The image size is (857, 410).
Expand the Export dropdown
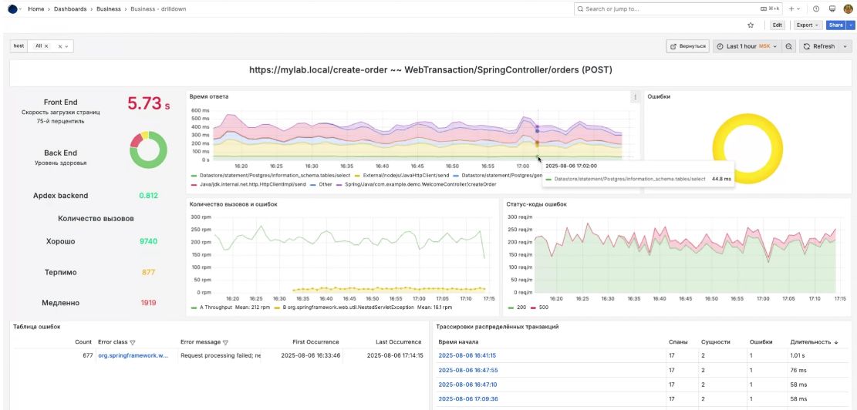coord(807,25)
